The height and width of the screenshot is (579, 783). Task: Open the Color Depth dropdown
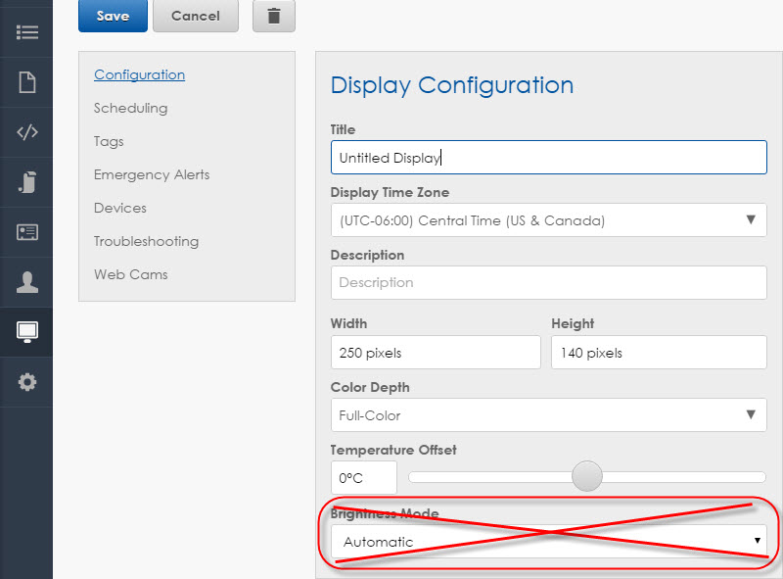click(x=548, y=415)
